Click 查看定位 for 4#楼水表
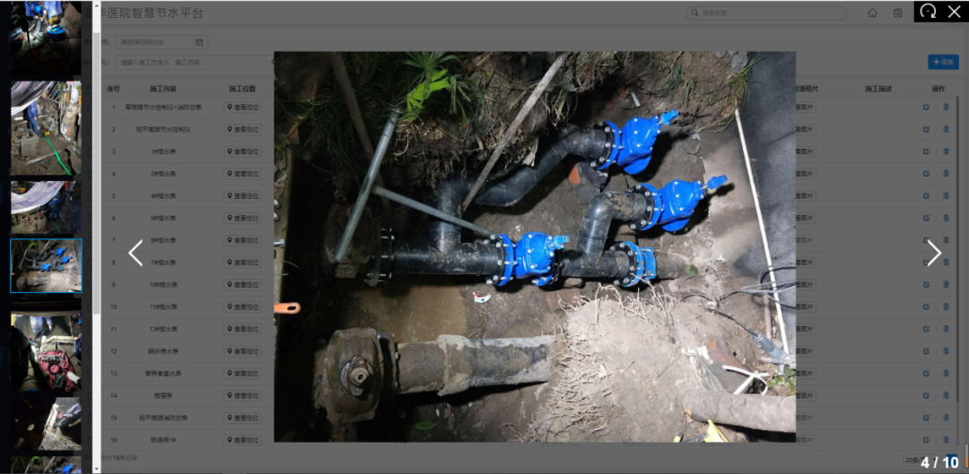Screen dimensions: 969x474 (x=243, y=196)
